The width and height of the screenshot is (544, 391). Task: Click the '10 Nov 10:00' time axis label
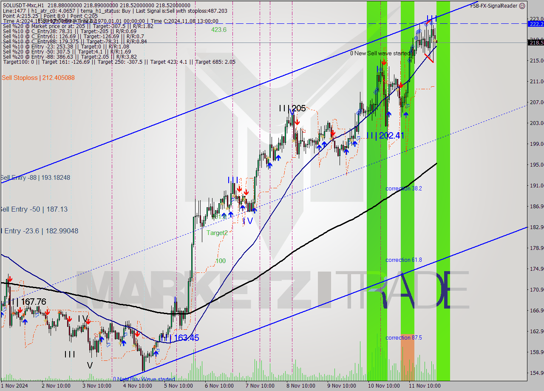point(384,386)
